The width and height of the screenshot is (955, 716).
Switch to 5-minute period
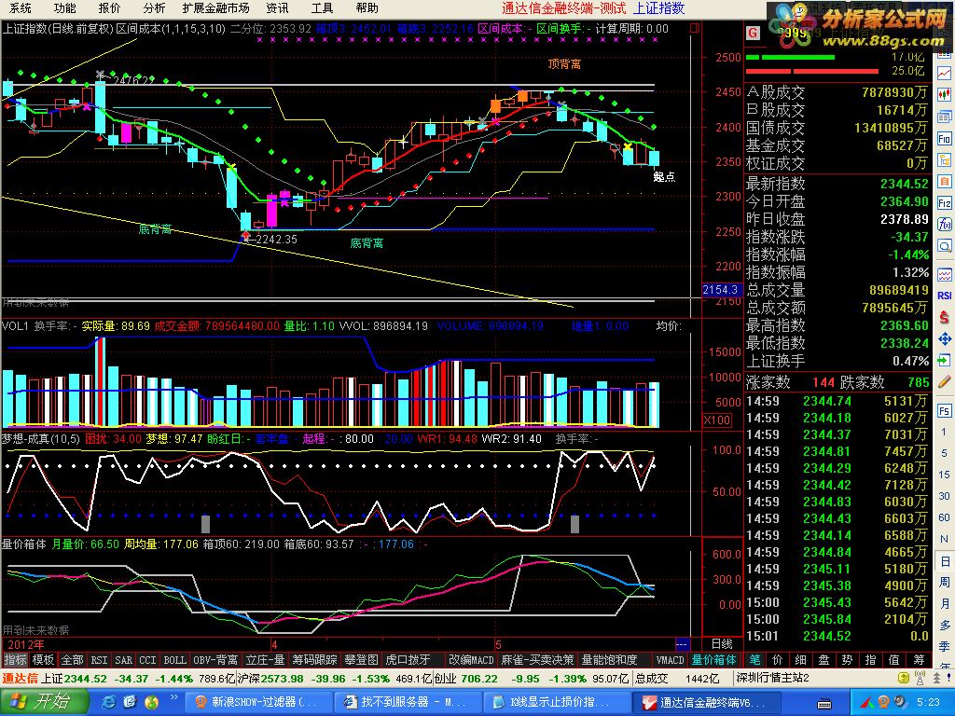(945, 453)
